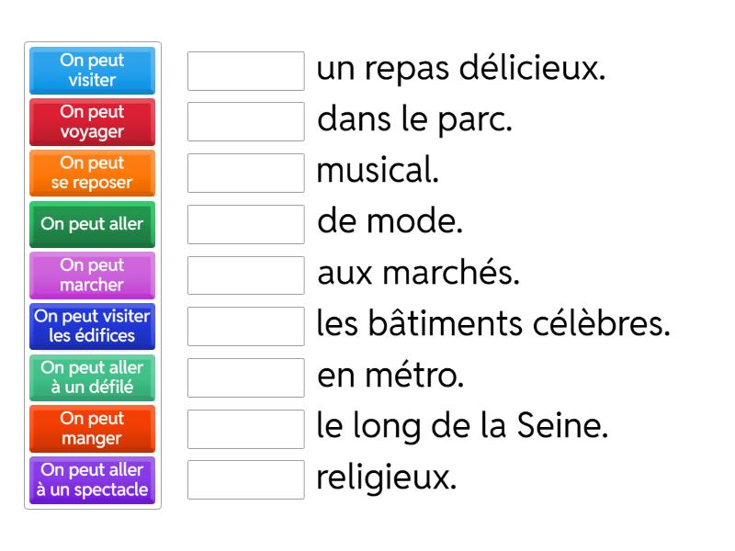Pick the "On peut aller" green tile
The image size is (735, 551).
(91, 224)
